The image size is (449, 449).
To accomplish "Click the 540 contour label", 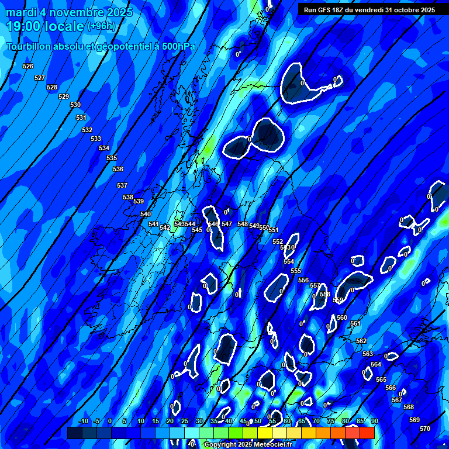I will point(146,214).
